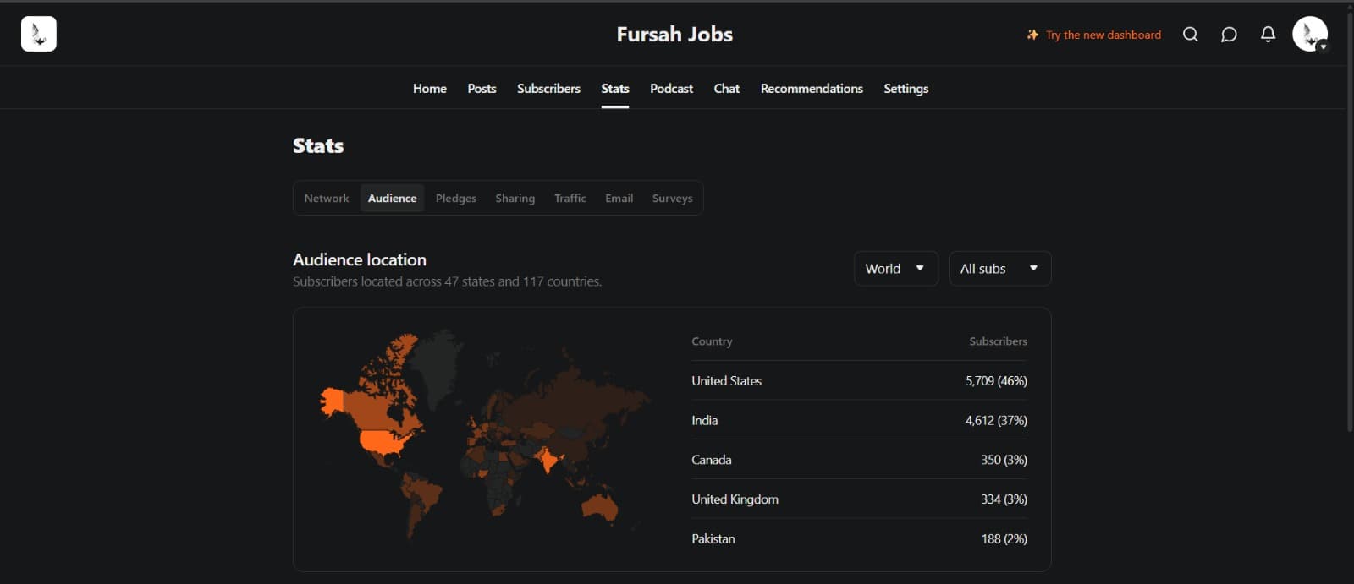Open the Posts tab

[x=482, y=88]
